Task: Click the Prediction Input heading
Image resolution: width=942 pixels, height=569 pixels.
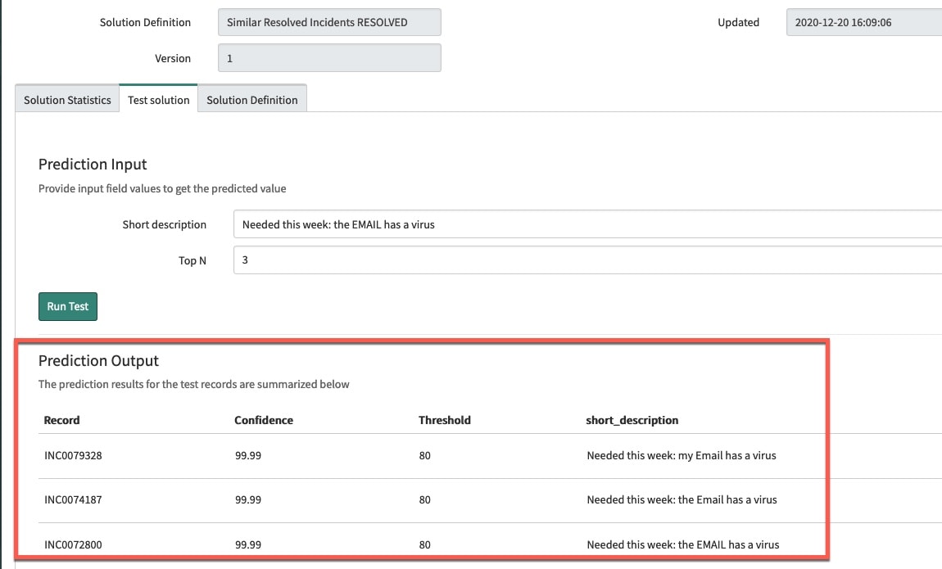Action: pos(93,164)
